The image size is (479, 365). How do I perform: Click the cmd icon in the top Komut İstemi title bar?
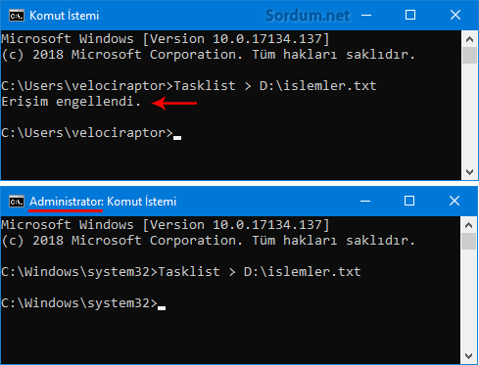tap(17, 16)
